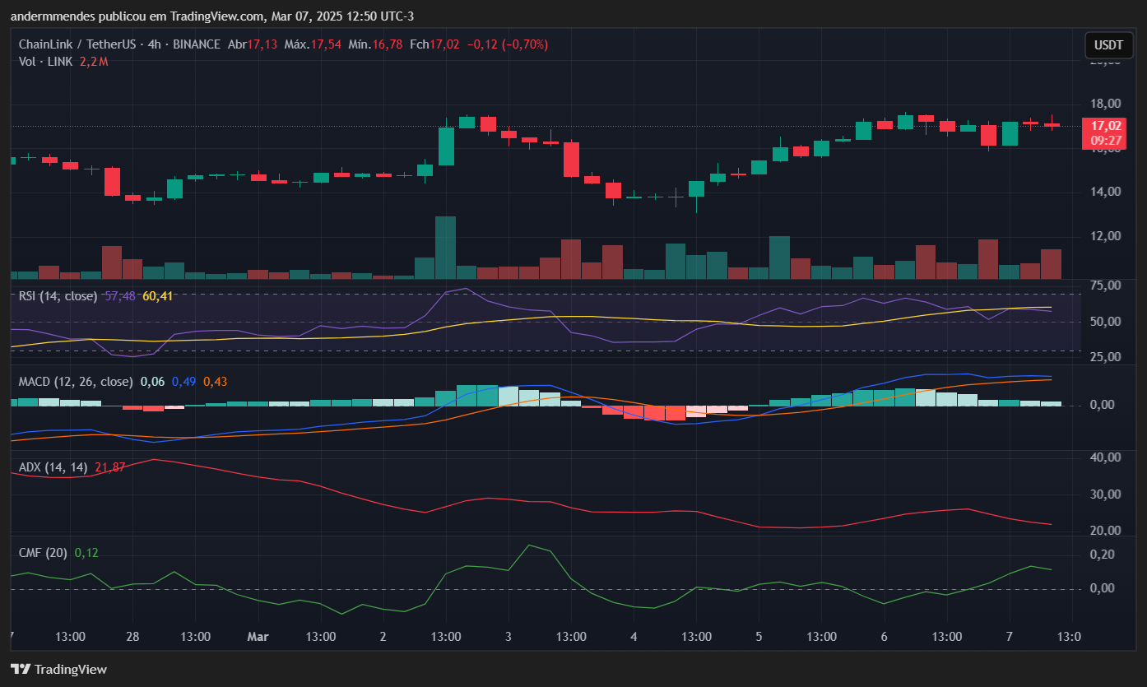Click the 20,00 label on ADX axis
Screen dimensions: 1147x687
pos(1108,531)
